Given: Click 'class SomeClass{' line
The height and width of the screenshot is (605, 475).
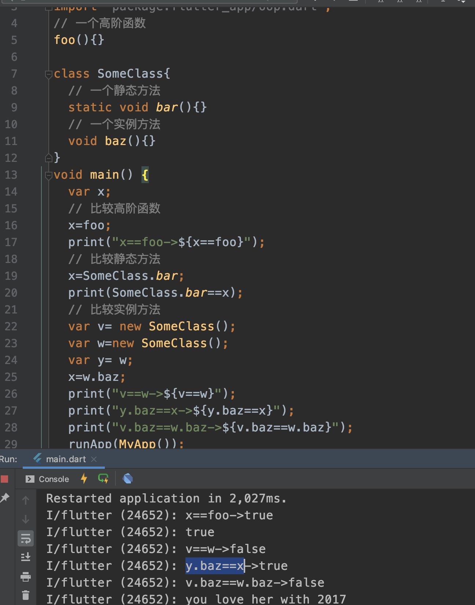Looking at the screenshot, I should tap(112, 74).
